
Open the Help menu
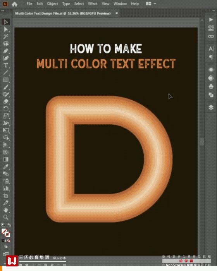pyautogui.click(x=135, y=3)
